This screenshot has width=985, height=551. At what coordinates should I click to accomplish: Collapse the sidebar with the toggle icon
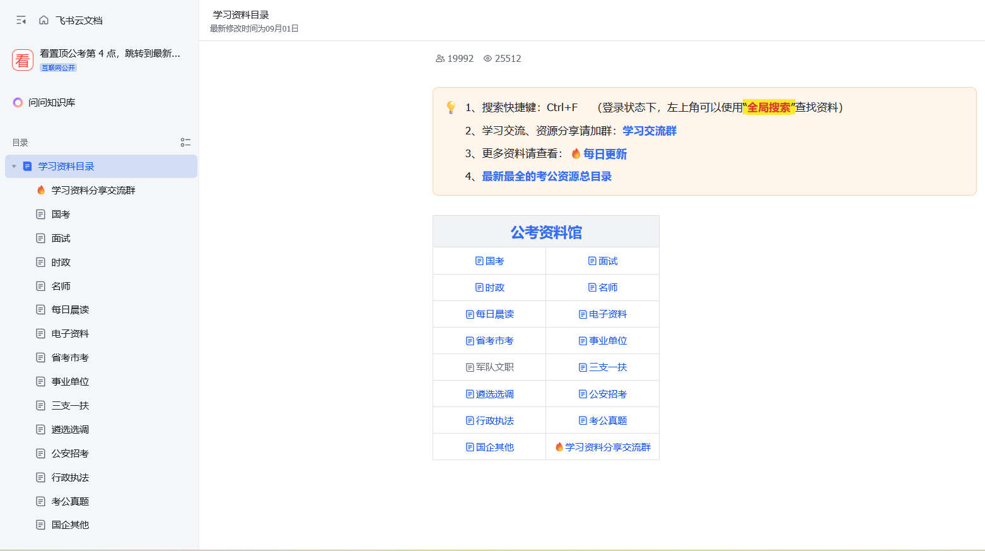click(x=21, y=20)
